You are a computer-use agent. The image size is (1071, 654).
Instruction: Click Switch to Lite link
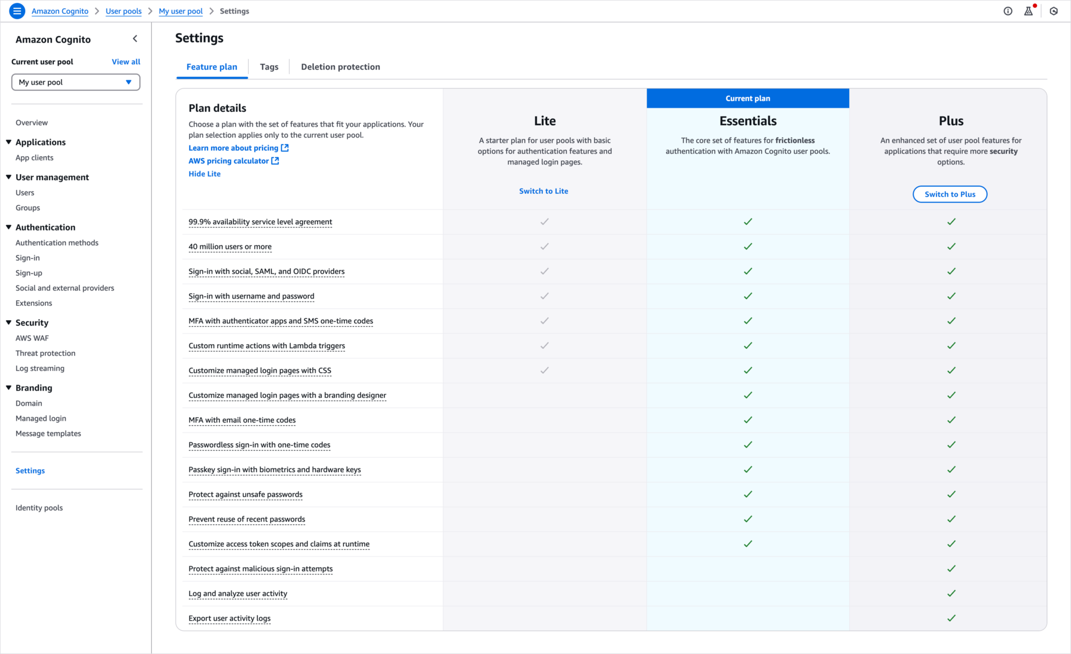point(544,191)
